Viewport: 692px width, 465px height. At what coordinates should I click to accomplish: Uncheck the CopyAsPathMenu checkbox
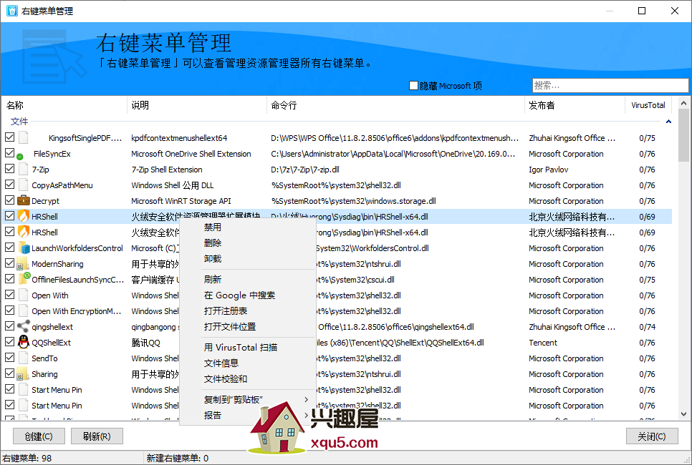pos(9,185)
